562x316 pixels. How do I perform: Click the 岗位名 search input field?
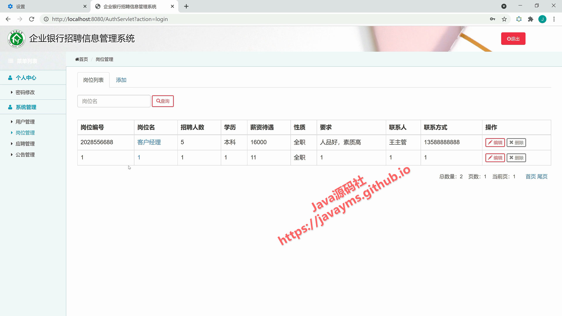tap(114, 101)
